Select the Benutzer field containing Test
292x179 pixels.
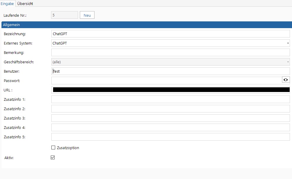(x=171, y=71)
